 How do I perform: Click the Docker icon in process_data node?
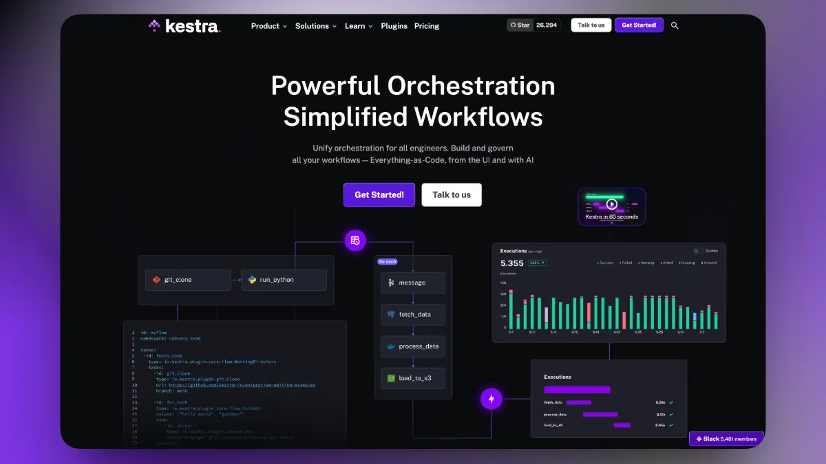(x=391, y=346)
